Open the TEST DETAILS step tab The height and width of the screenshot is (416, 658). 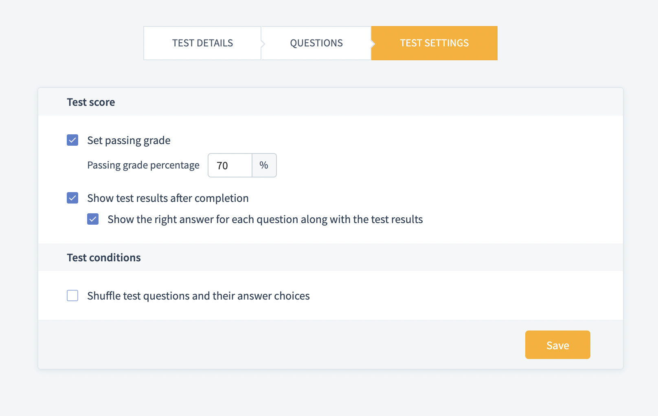pyautogui.click(x=202, y=43)
